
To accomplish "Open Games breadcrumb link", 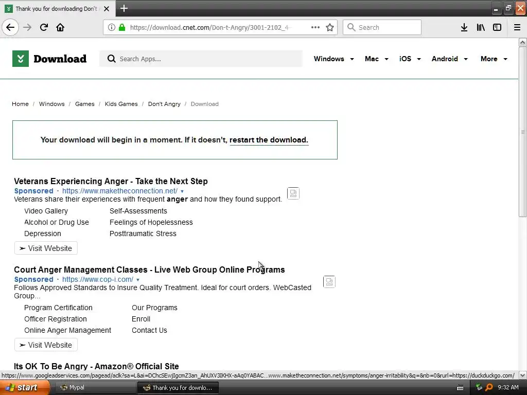I will pos(85,104).
